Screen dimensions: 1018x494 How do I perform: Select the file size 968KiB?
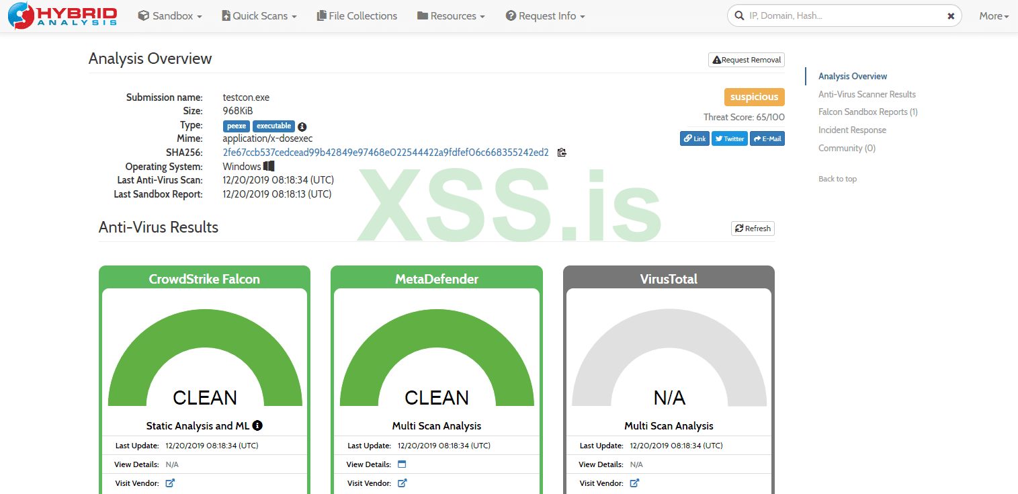click(238, 111)
